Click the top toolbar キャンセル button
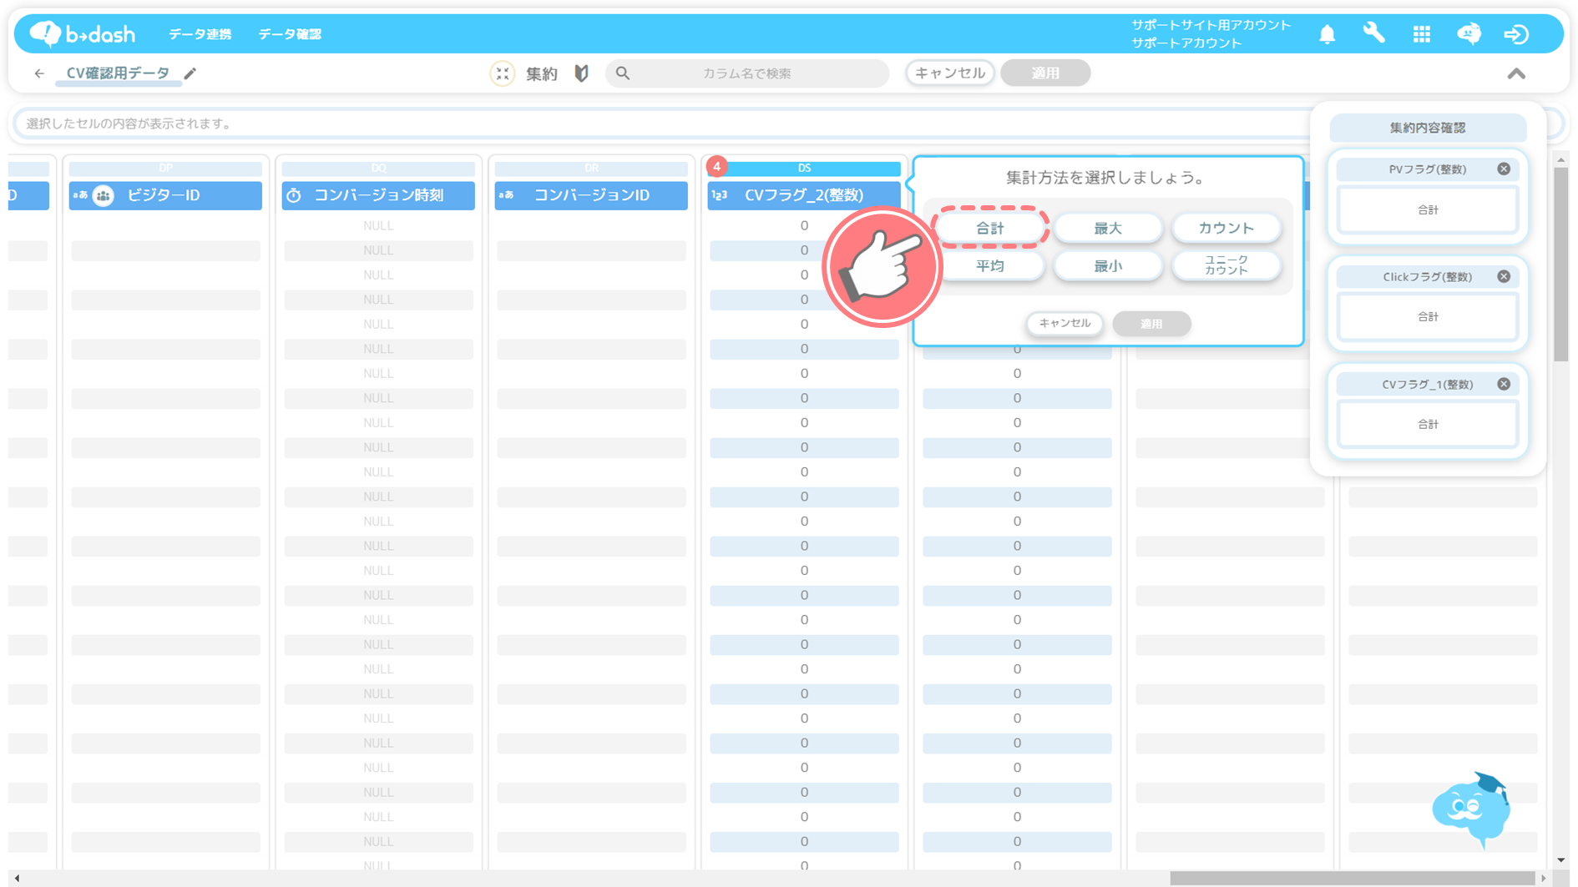 click(x=949, y=73)
